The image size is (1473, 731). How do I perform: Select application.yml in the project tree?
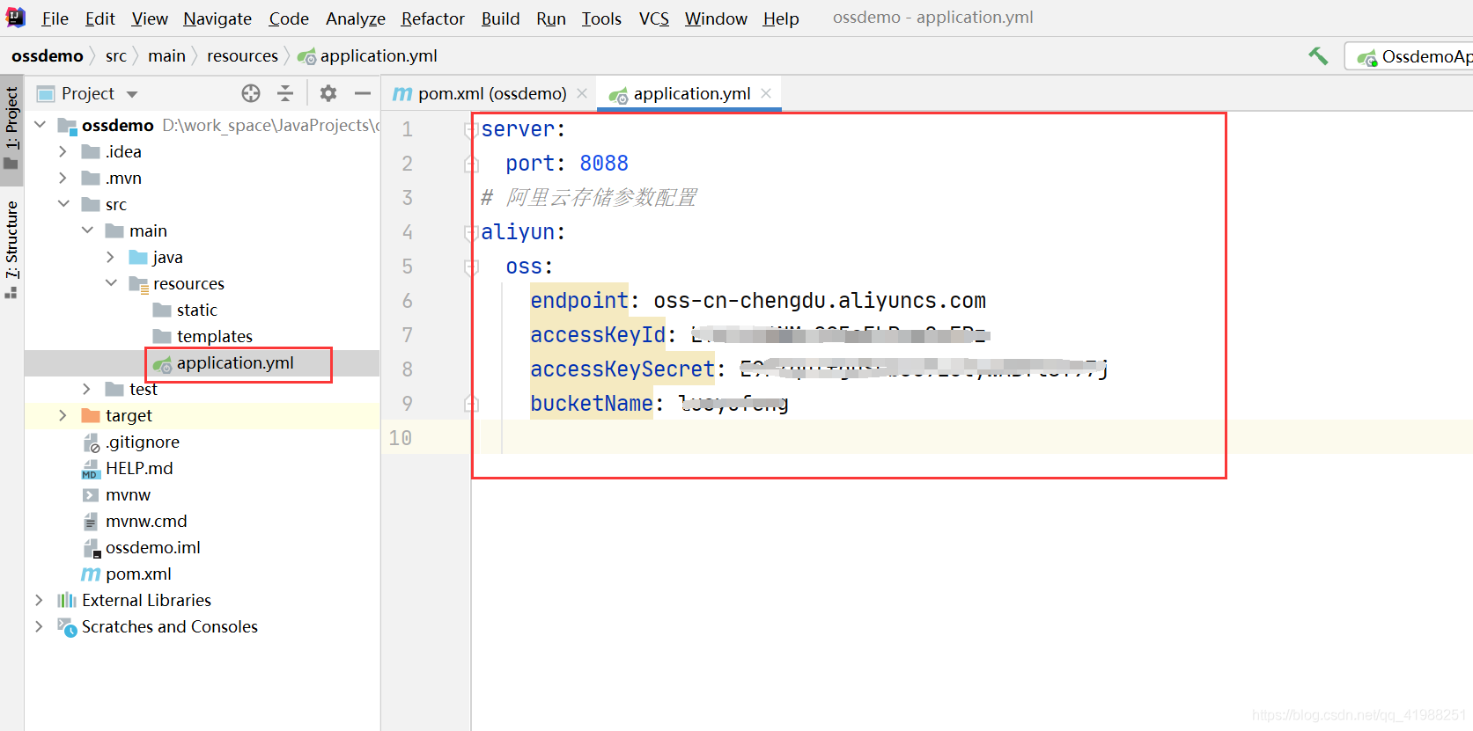click(235, 363)
